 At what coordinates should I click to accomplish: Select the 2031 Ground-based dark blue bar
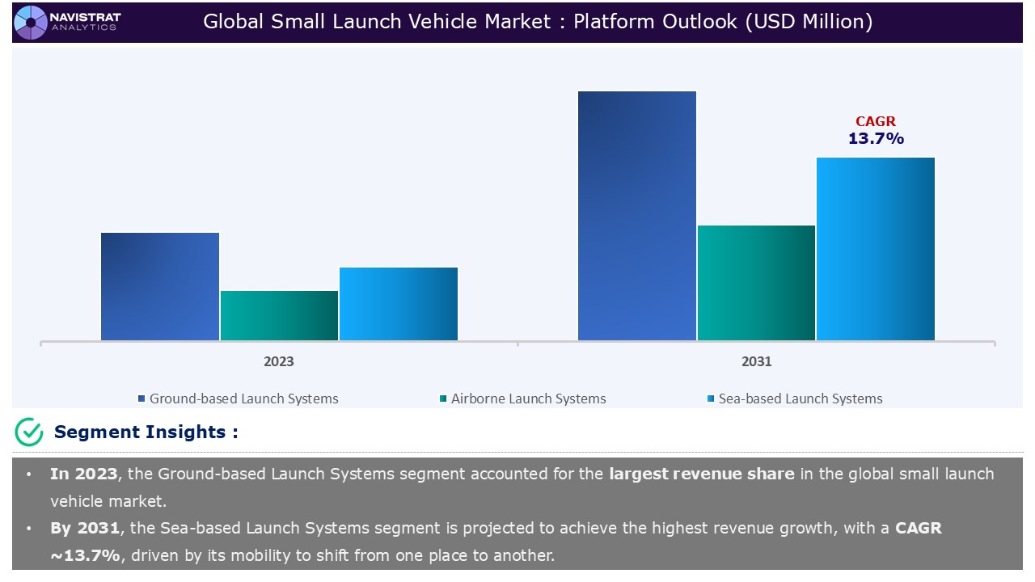[637, 215]
